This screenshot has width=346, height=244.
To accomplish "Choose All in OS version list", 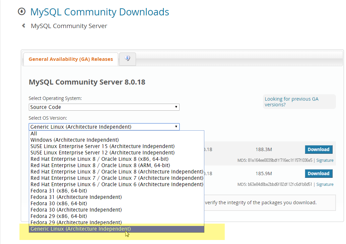I will (x=117, y=134).
